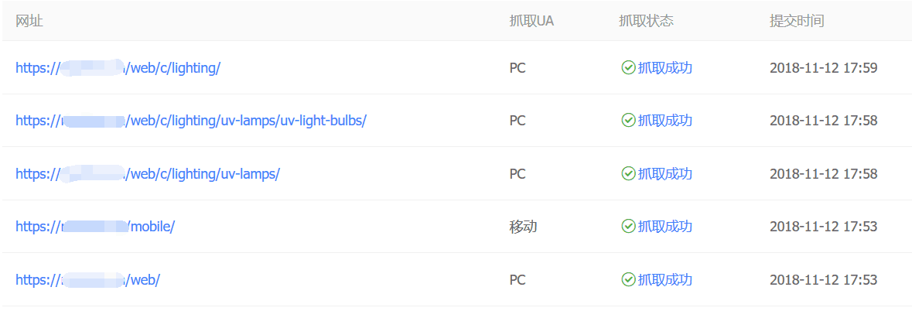Click checkmark icon in the /mobile/ row
Viewport: 912px width, 311px height.
[x=628, y=226]
